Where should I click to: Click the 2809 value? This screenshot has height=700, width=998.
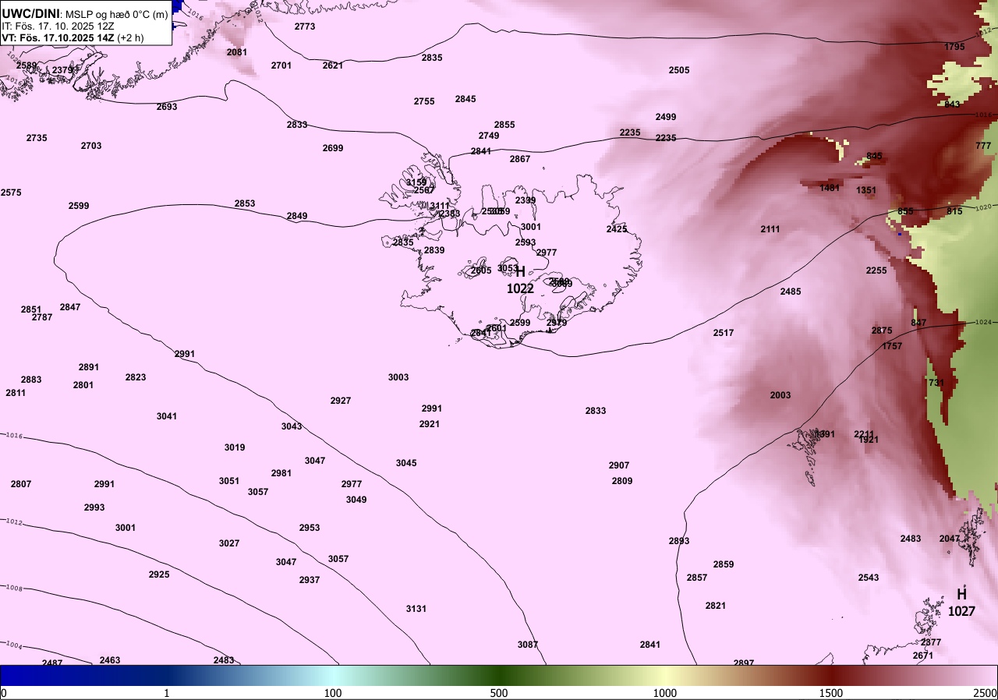tap(622, 481)
